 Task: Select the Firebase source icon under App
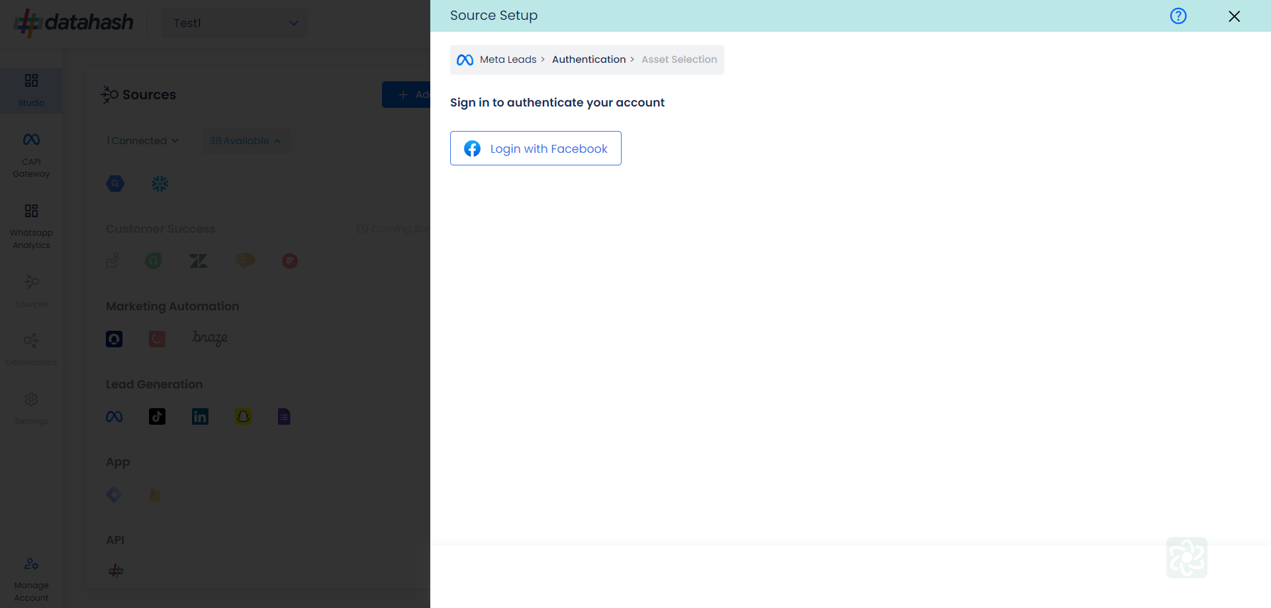[x=155, y=495]
